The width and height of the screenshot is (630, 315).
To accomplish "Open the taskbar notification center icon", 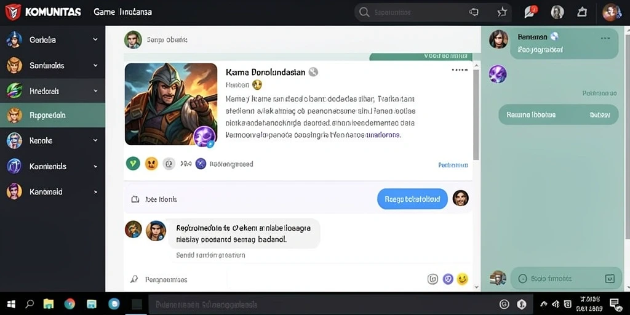I will [615, 304].
